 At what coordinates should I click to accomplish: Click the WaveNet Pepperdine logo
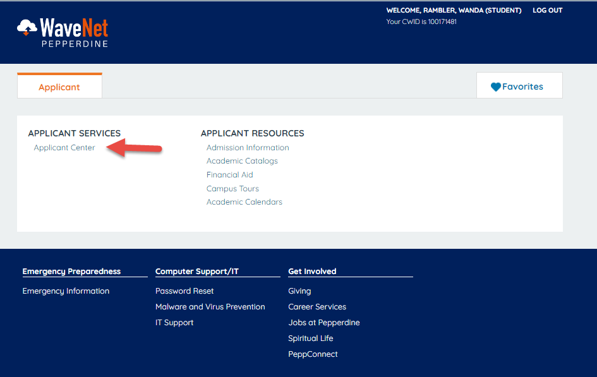[x=63, y=32]
